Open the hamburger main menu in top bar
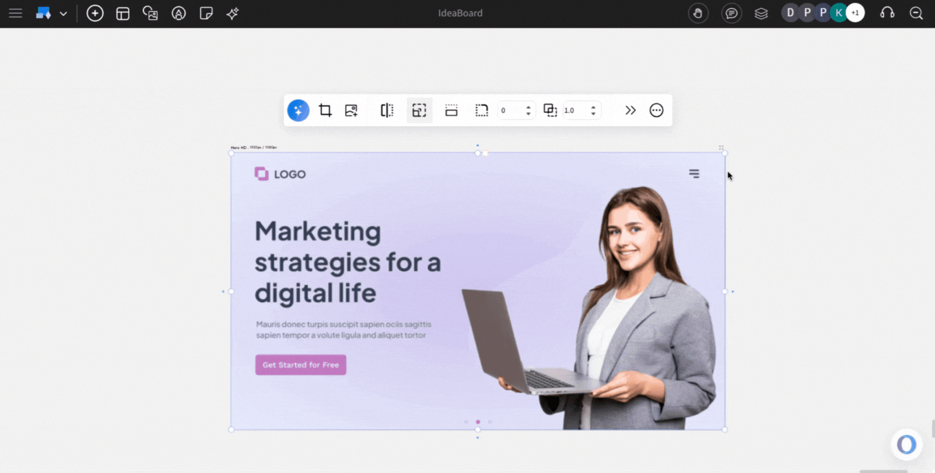Viewport: 935px width, 473px height. [x=15, y=13]
